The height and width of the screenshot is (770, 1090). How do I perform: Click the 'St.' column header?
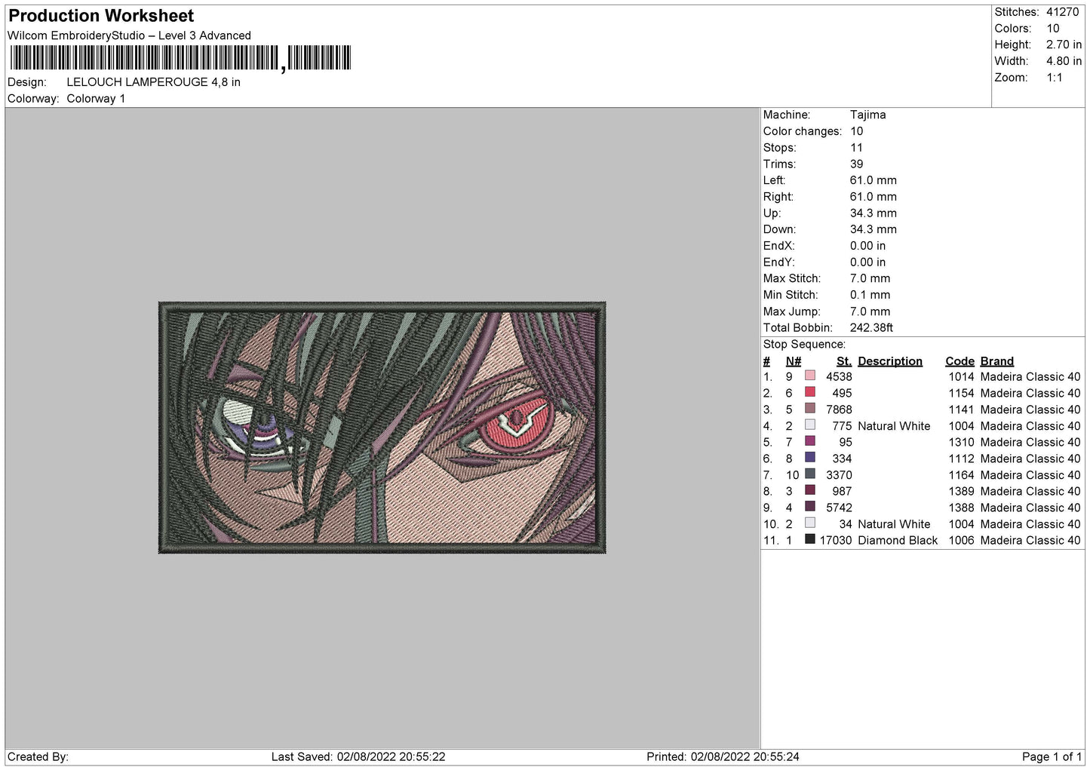(844, 361)
